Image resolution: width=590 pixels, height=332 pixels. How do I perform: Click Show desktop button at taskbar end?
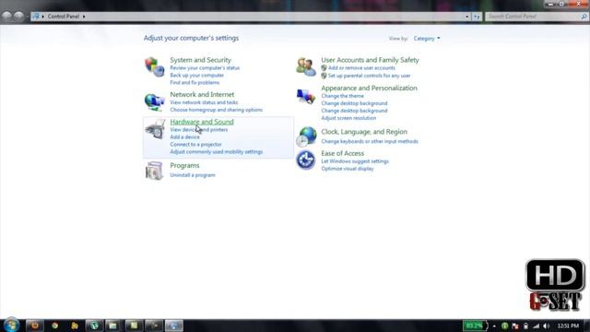586,326
